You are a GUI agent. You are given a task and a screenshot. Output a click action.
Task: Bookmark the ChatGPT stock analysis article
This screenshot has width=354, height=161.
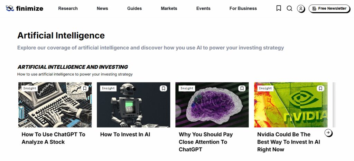pos(85,88)
